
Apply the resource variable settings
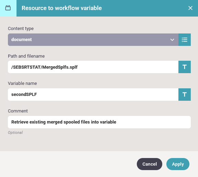coord(178,164)
